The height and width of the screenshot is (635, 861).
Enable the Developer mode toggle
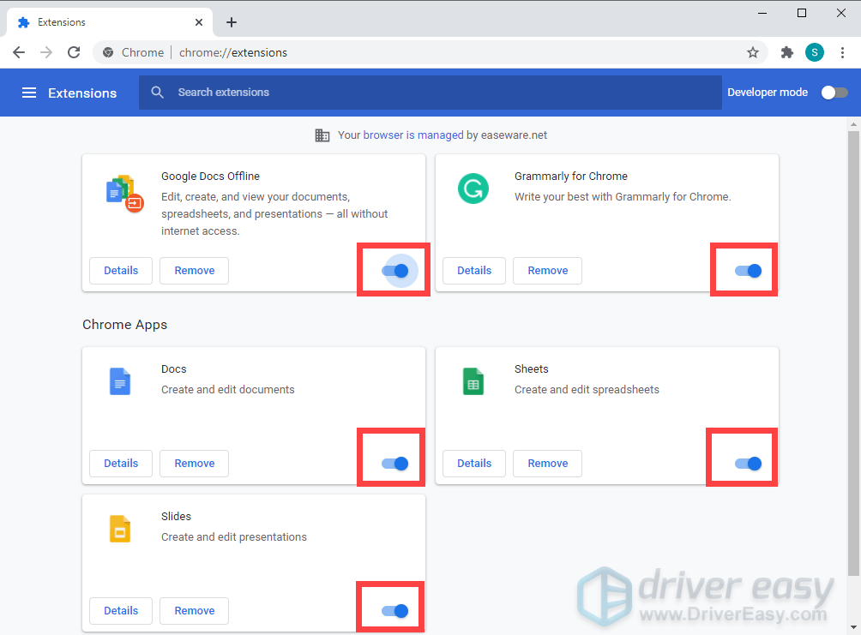click(834, 93)
